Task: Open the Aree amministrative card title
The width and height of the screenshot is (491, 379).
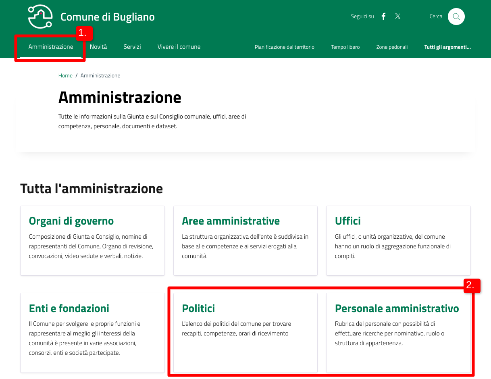Action: click(x=231, y=221)
